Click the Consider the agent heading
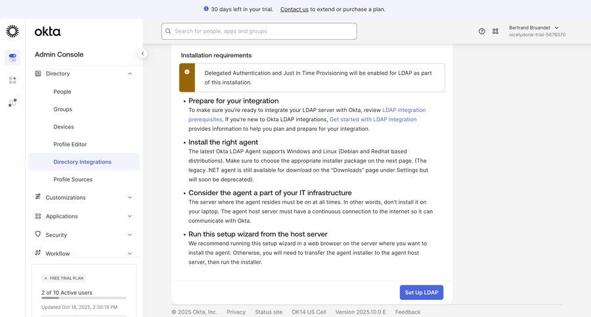 click(x=270, y=193)
